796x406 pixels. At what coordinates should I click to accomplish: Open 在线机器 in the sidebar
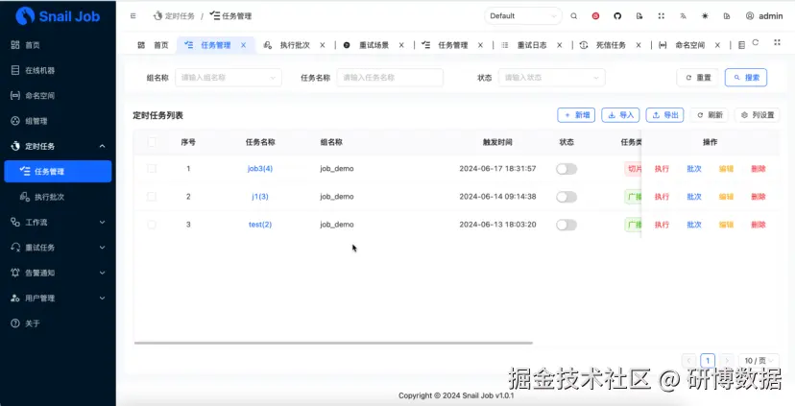tap(58, 70)
